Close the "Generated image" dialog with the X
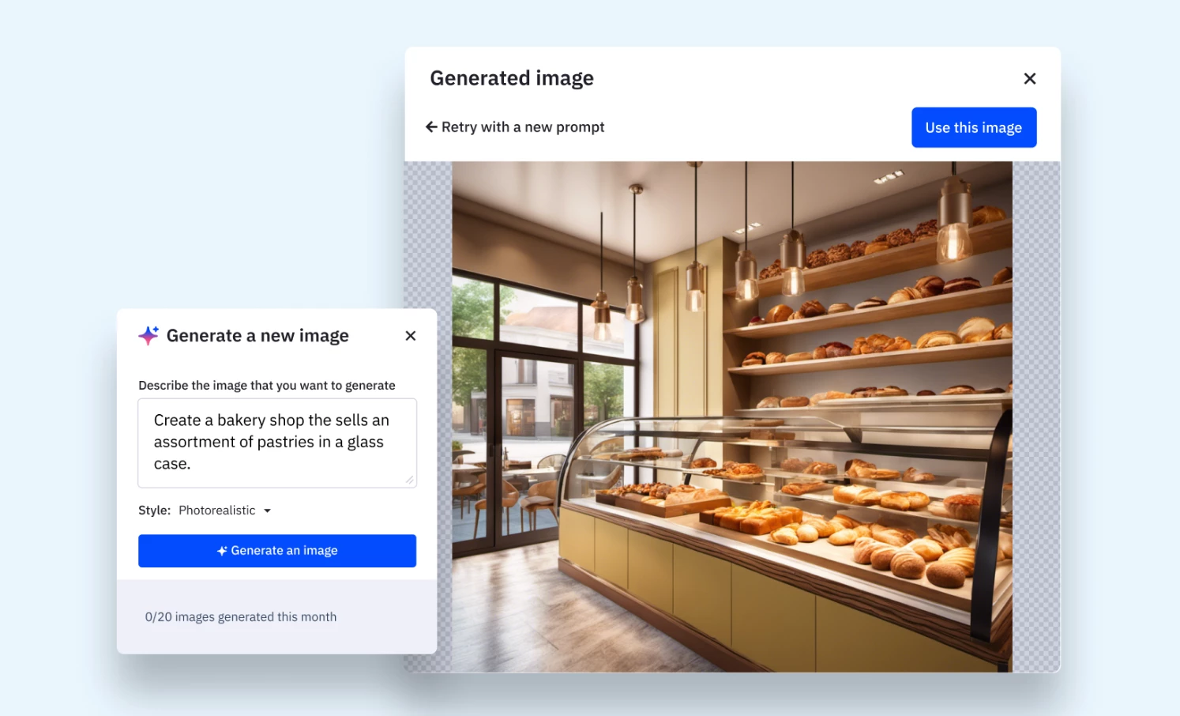The height and width of the screenshot is (716, 1180). point(1029,78)
